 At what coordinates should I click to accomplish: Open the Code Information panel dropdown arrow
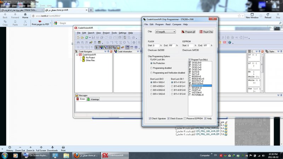click(x=138, y=52)
